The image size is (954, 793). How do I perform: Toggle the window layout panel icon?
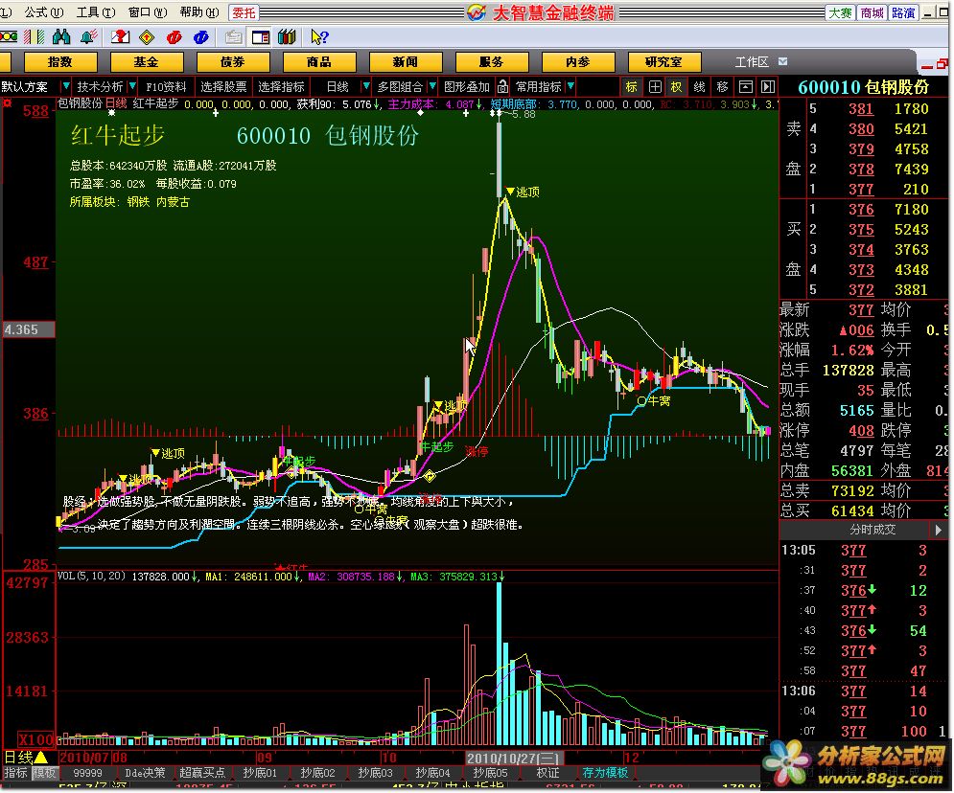(261, 37)
